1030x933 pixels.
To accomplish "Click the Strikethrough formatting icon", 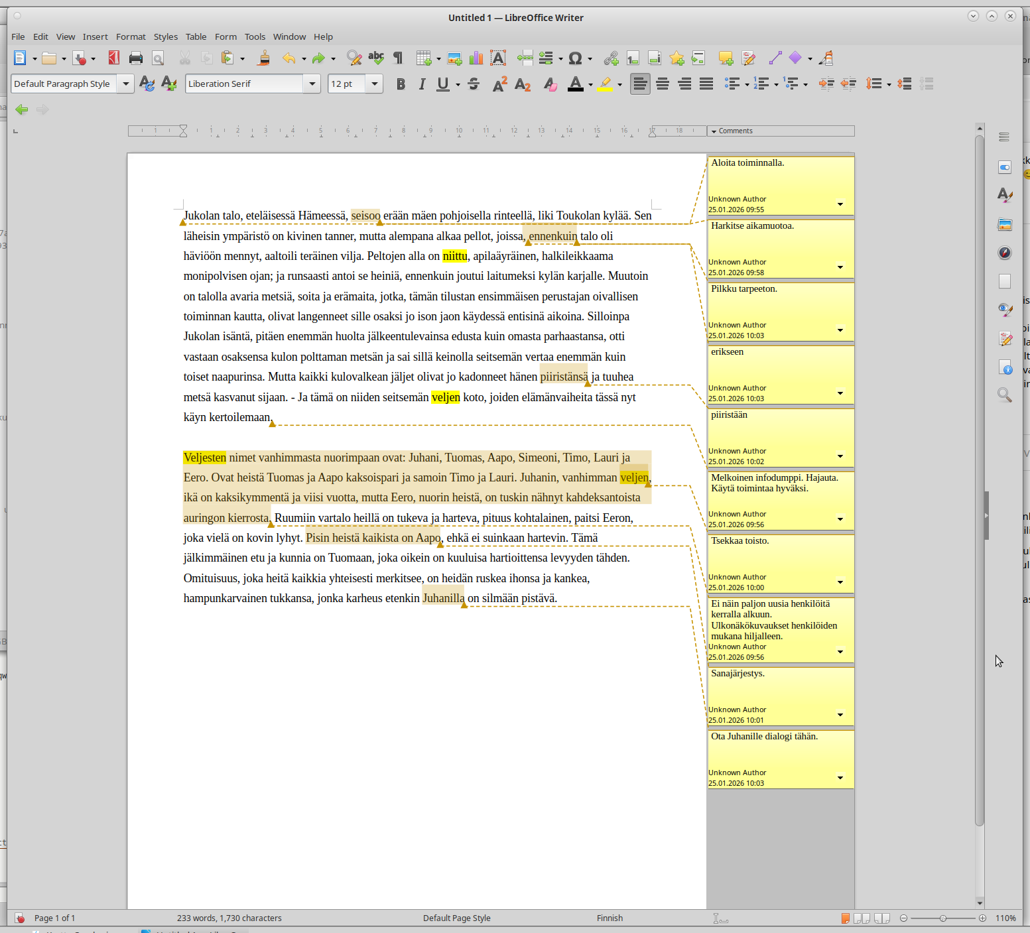I will [x=474, y=84].
